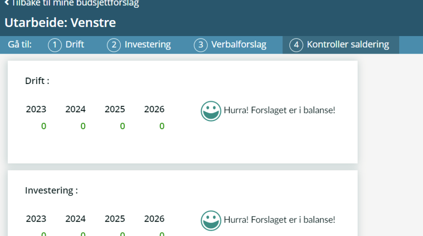Click the Utarbeide: Venstre page heading
The height and width of the screenshot is (236, 423).
coord(60,23)
